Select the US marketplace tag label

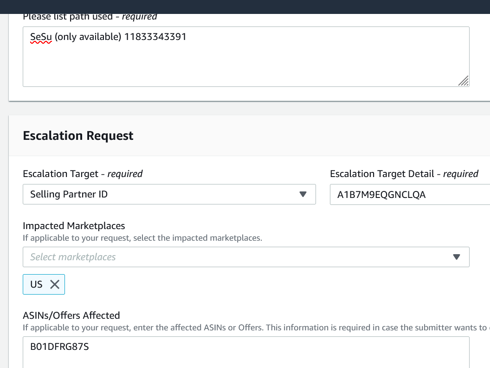(x=36, y=284)
